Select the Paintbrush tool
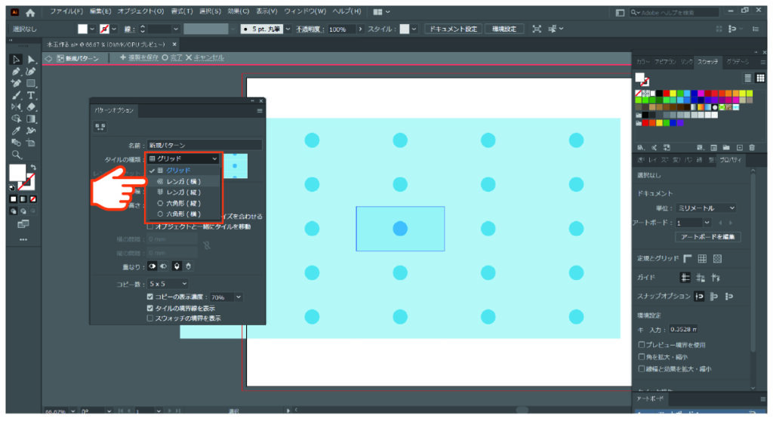 click(16, 95)
